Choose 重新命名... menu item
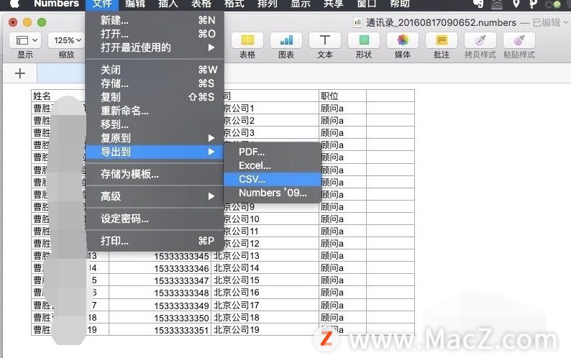Screen dimensions: 571x358 pos(155,111)
